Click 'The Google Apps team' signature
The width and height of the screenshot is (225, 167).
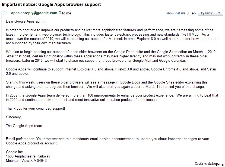(x=24, y=126)
